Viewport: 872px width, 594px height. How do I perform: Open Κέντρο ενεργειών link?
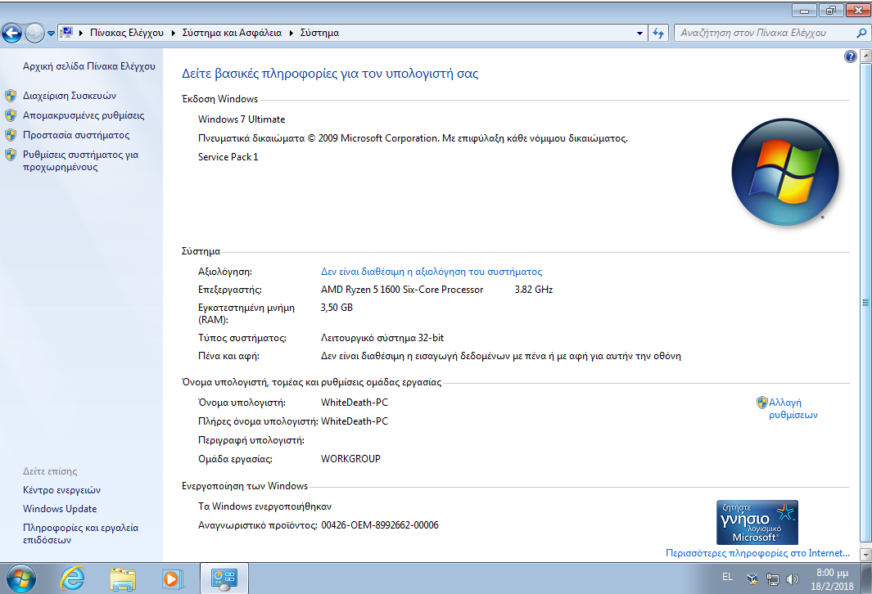tap(61, 490)
